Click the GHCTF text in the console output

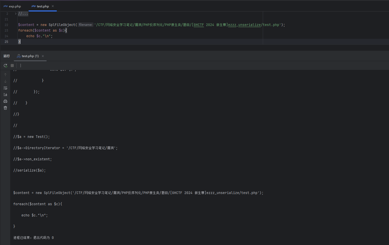[177, 193]
